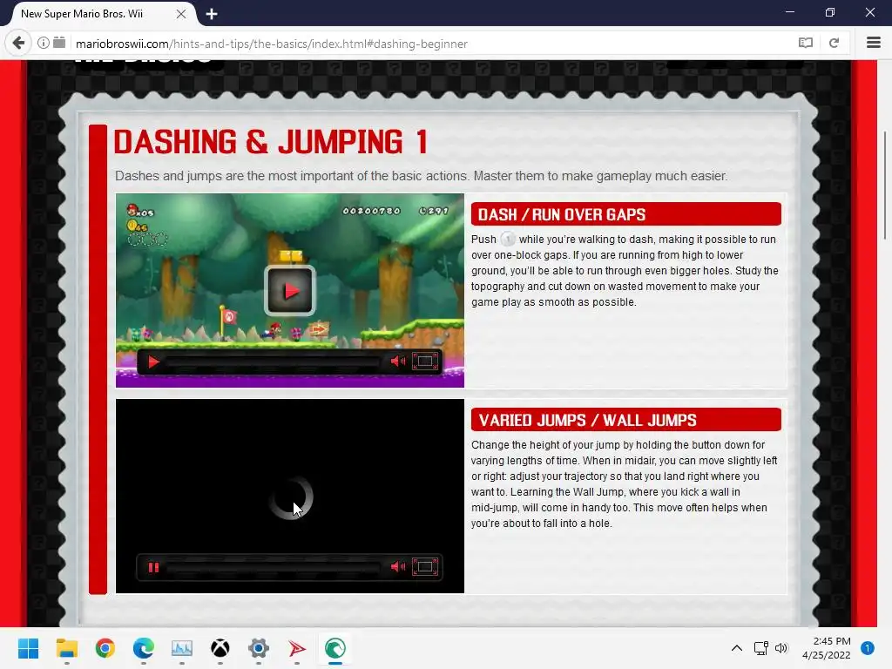This screenshot has height=669, width=892.
Task: Open the site information icon in address bar
Action: tap(44, 43)
